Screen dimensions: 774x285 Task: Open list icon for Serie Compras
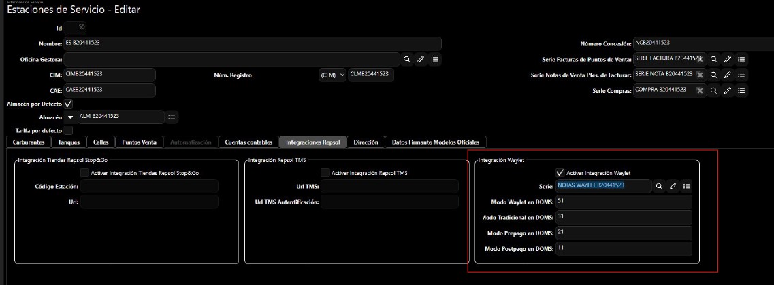coord(741,90)
